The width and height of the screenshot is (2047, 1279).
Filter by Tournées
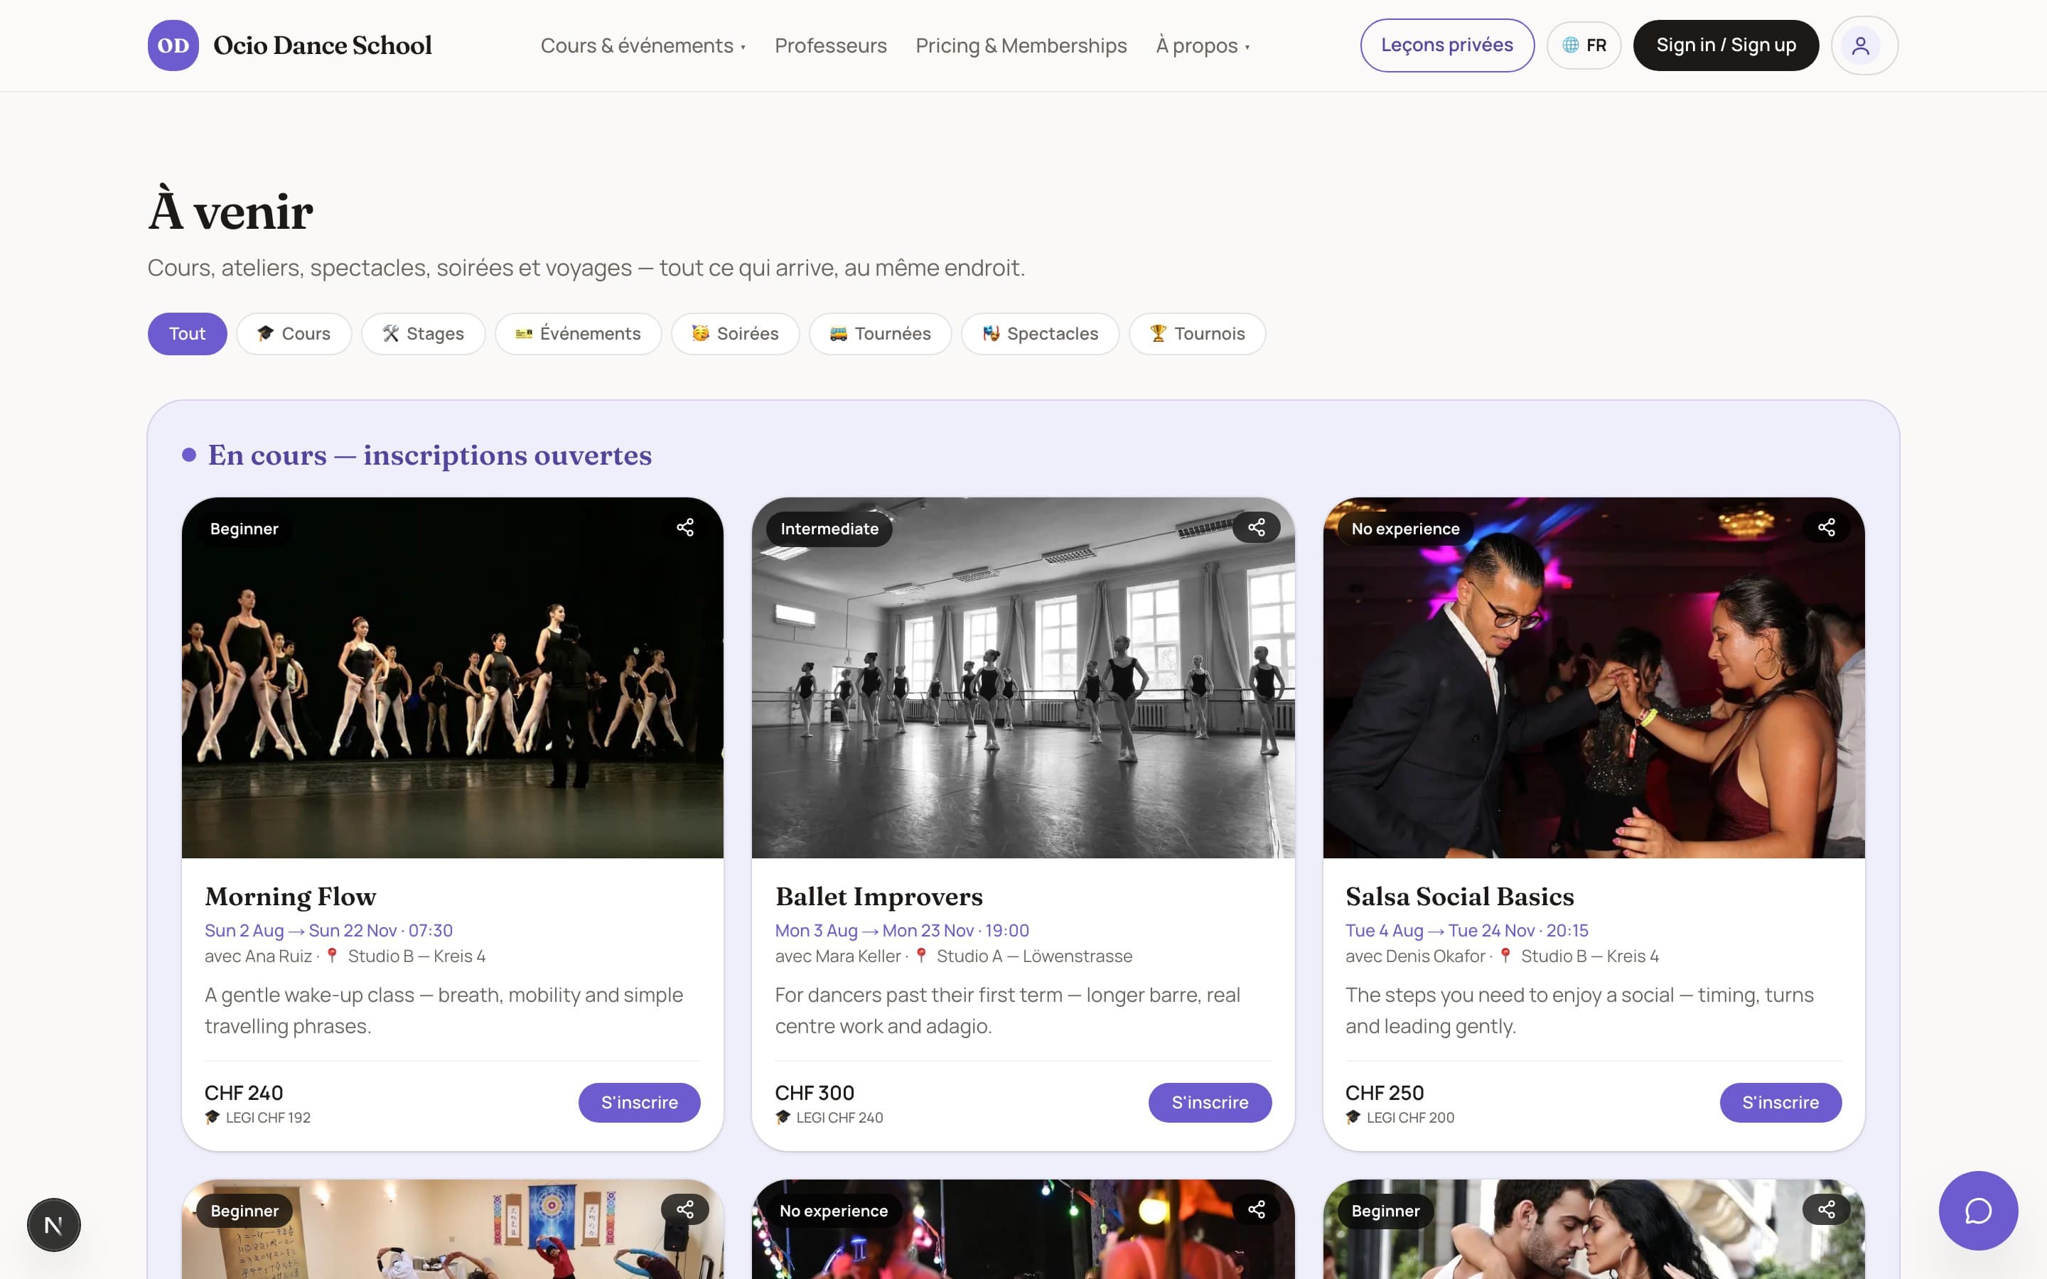click(x=880, y=334)
